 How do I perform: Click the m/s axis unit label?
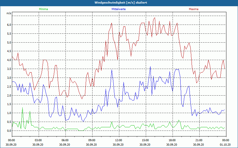pyautogui.click(x=9, y=13)
